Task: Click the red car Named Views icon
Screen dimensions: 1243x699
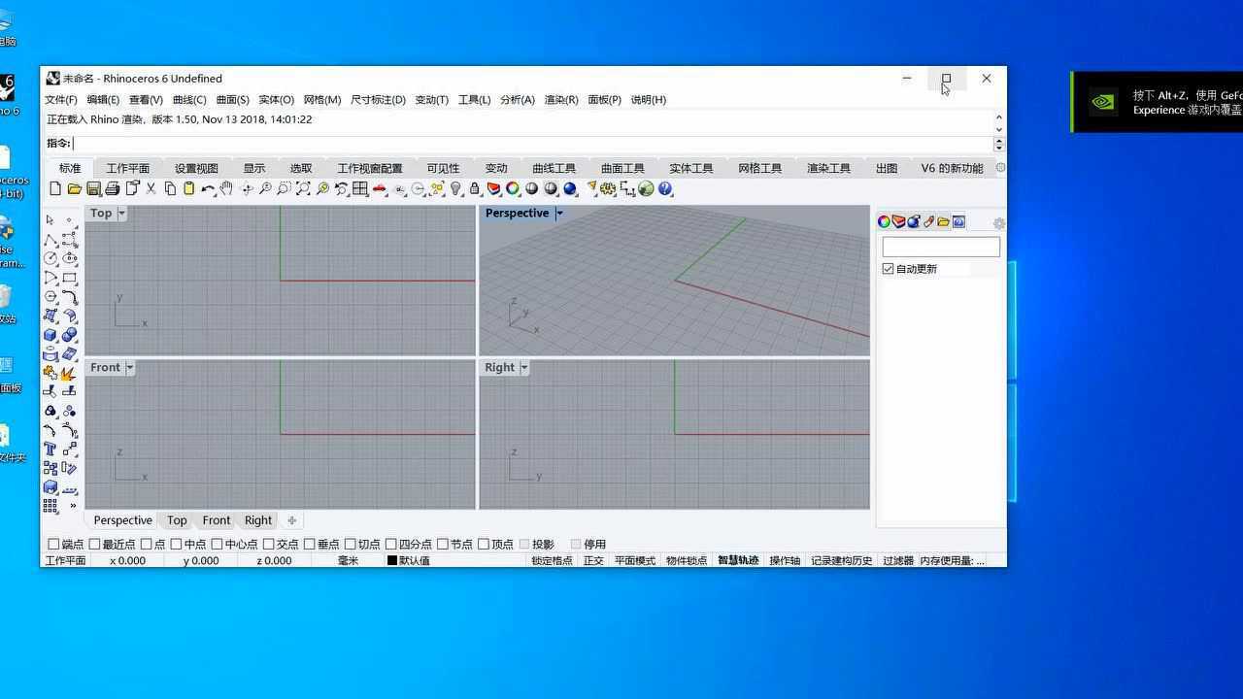Action: coord(380,188)
